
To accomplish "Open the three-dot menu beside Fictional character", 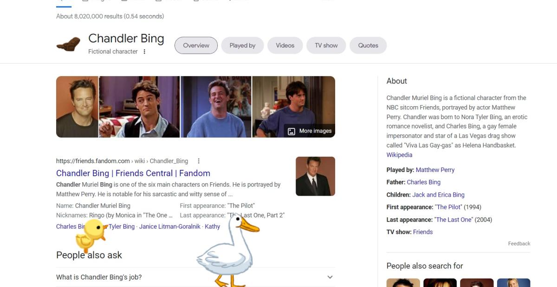I will pos(144,51).
